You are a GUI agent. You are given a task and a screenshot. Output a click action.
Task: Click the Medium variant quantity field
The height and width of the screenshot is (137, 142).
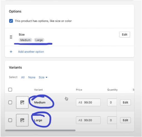coord(112,102)
